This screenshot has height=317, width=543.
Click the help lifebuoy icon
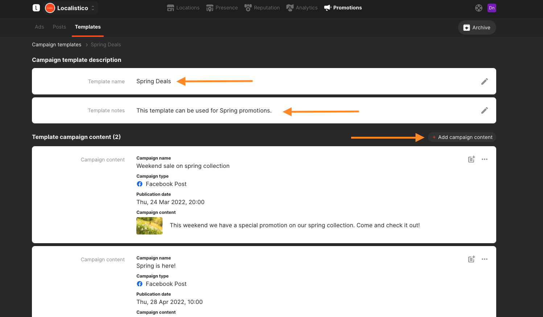point(479,8)
